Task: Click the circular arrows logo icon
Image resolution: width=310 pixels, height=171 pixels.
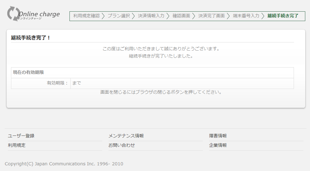Action: [13, 14]
